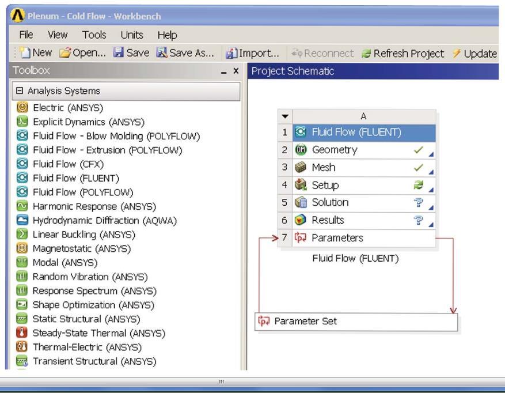The width and height of the screenshot is (505, 393).
Task: Select the Results cell icon
Action: [x=301, y=220]
